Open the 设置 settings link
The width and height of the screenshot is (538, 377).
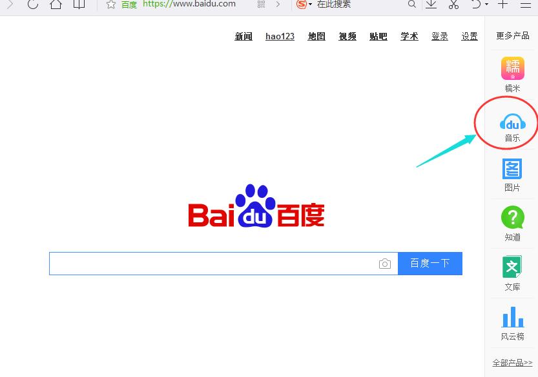(470, 36)
